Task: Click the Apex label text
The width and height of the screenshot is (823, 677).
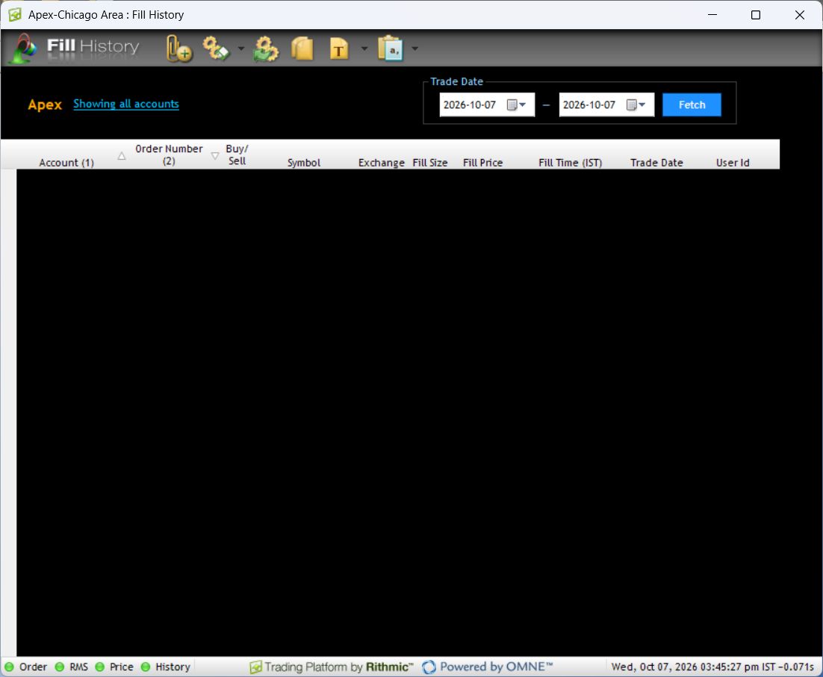Action: point(45,104)
